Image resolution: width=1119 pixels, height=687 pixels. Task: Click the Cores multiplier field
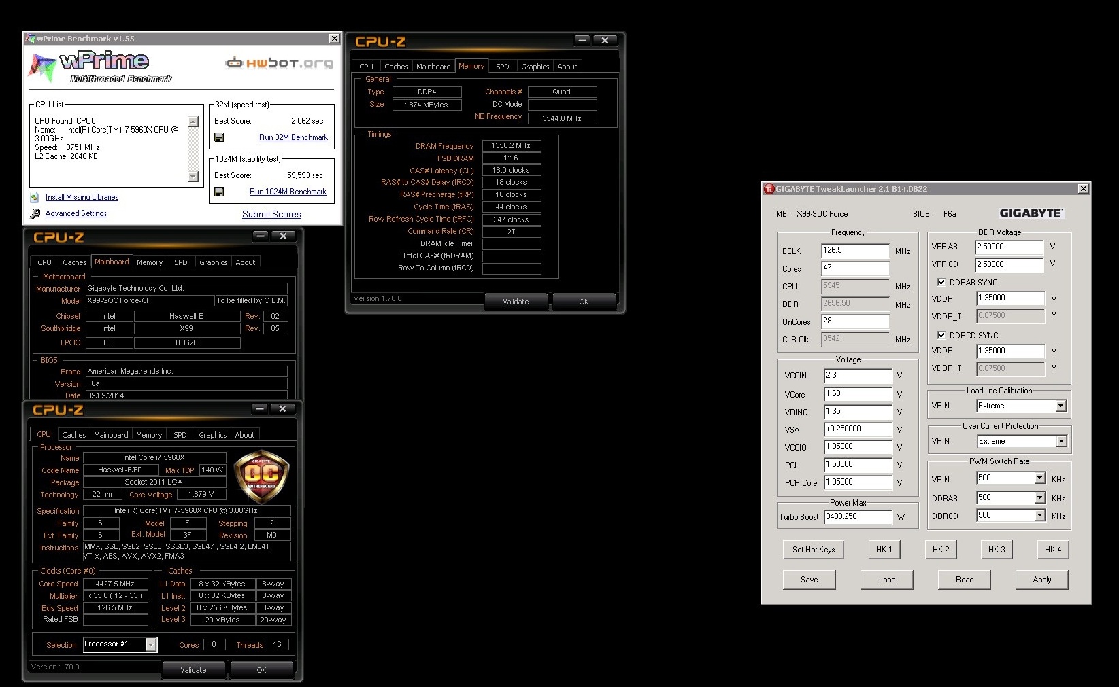[856, 268]
